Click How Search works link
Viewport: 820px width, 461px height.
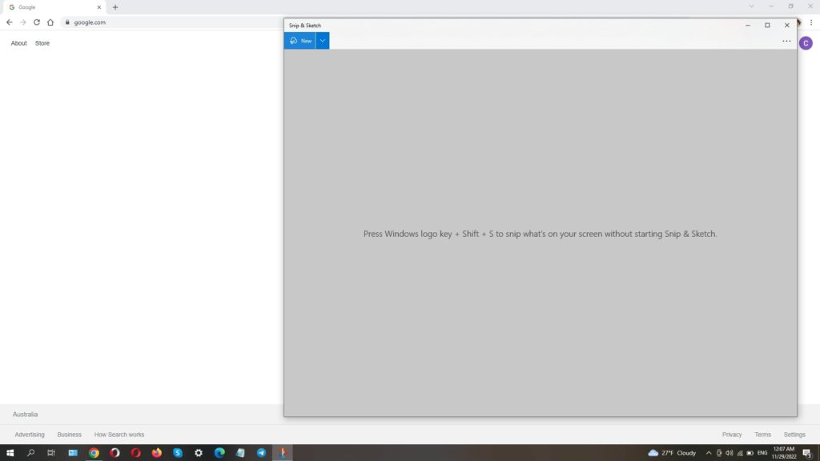coord(119,435)
